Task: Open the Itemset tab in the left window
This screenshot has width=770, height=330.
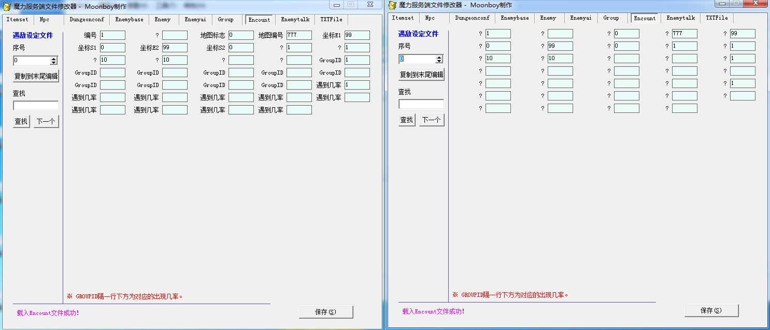Action: click(x=18, y=20)
